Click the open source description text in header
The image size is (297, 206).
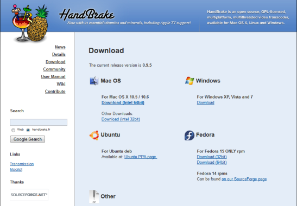point(248,17)
